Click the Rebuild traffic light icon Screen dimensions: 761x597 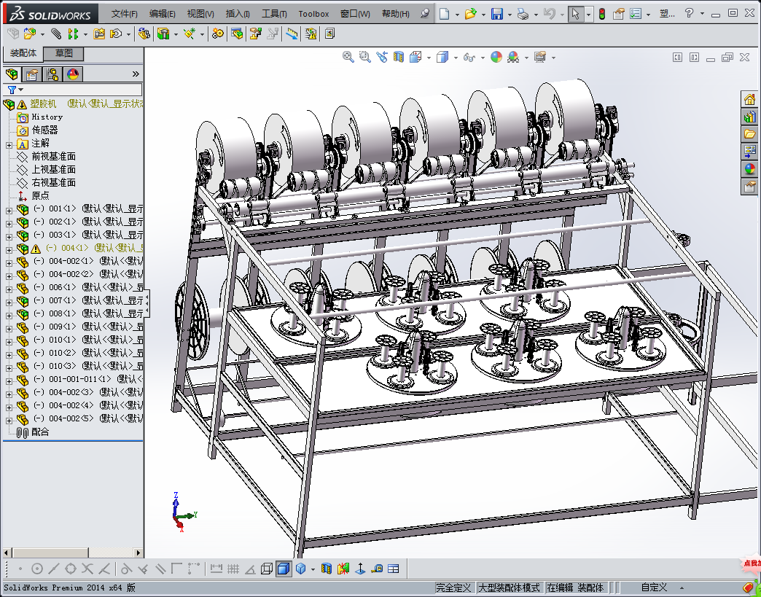point(601,14)
